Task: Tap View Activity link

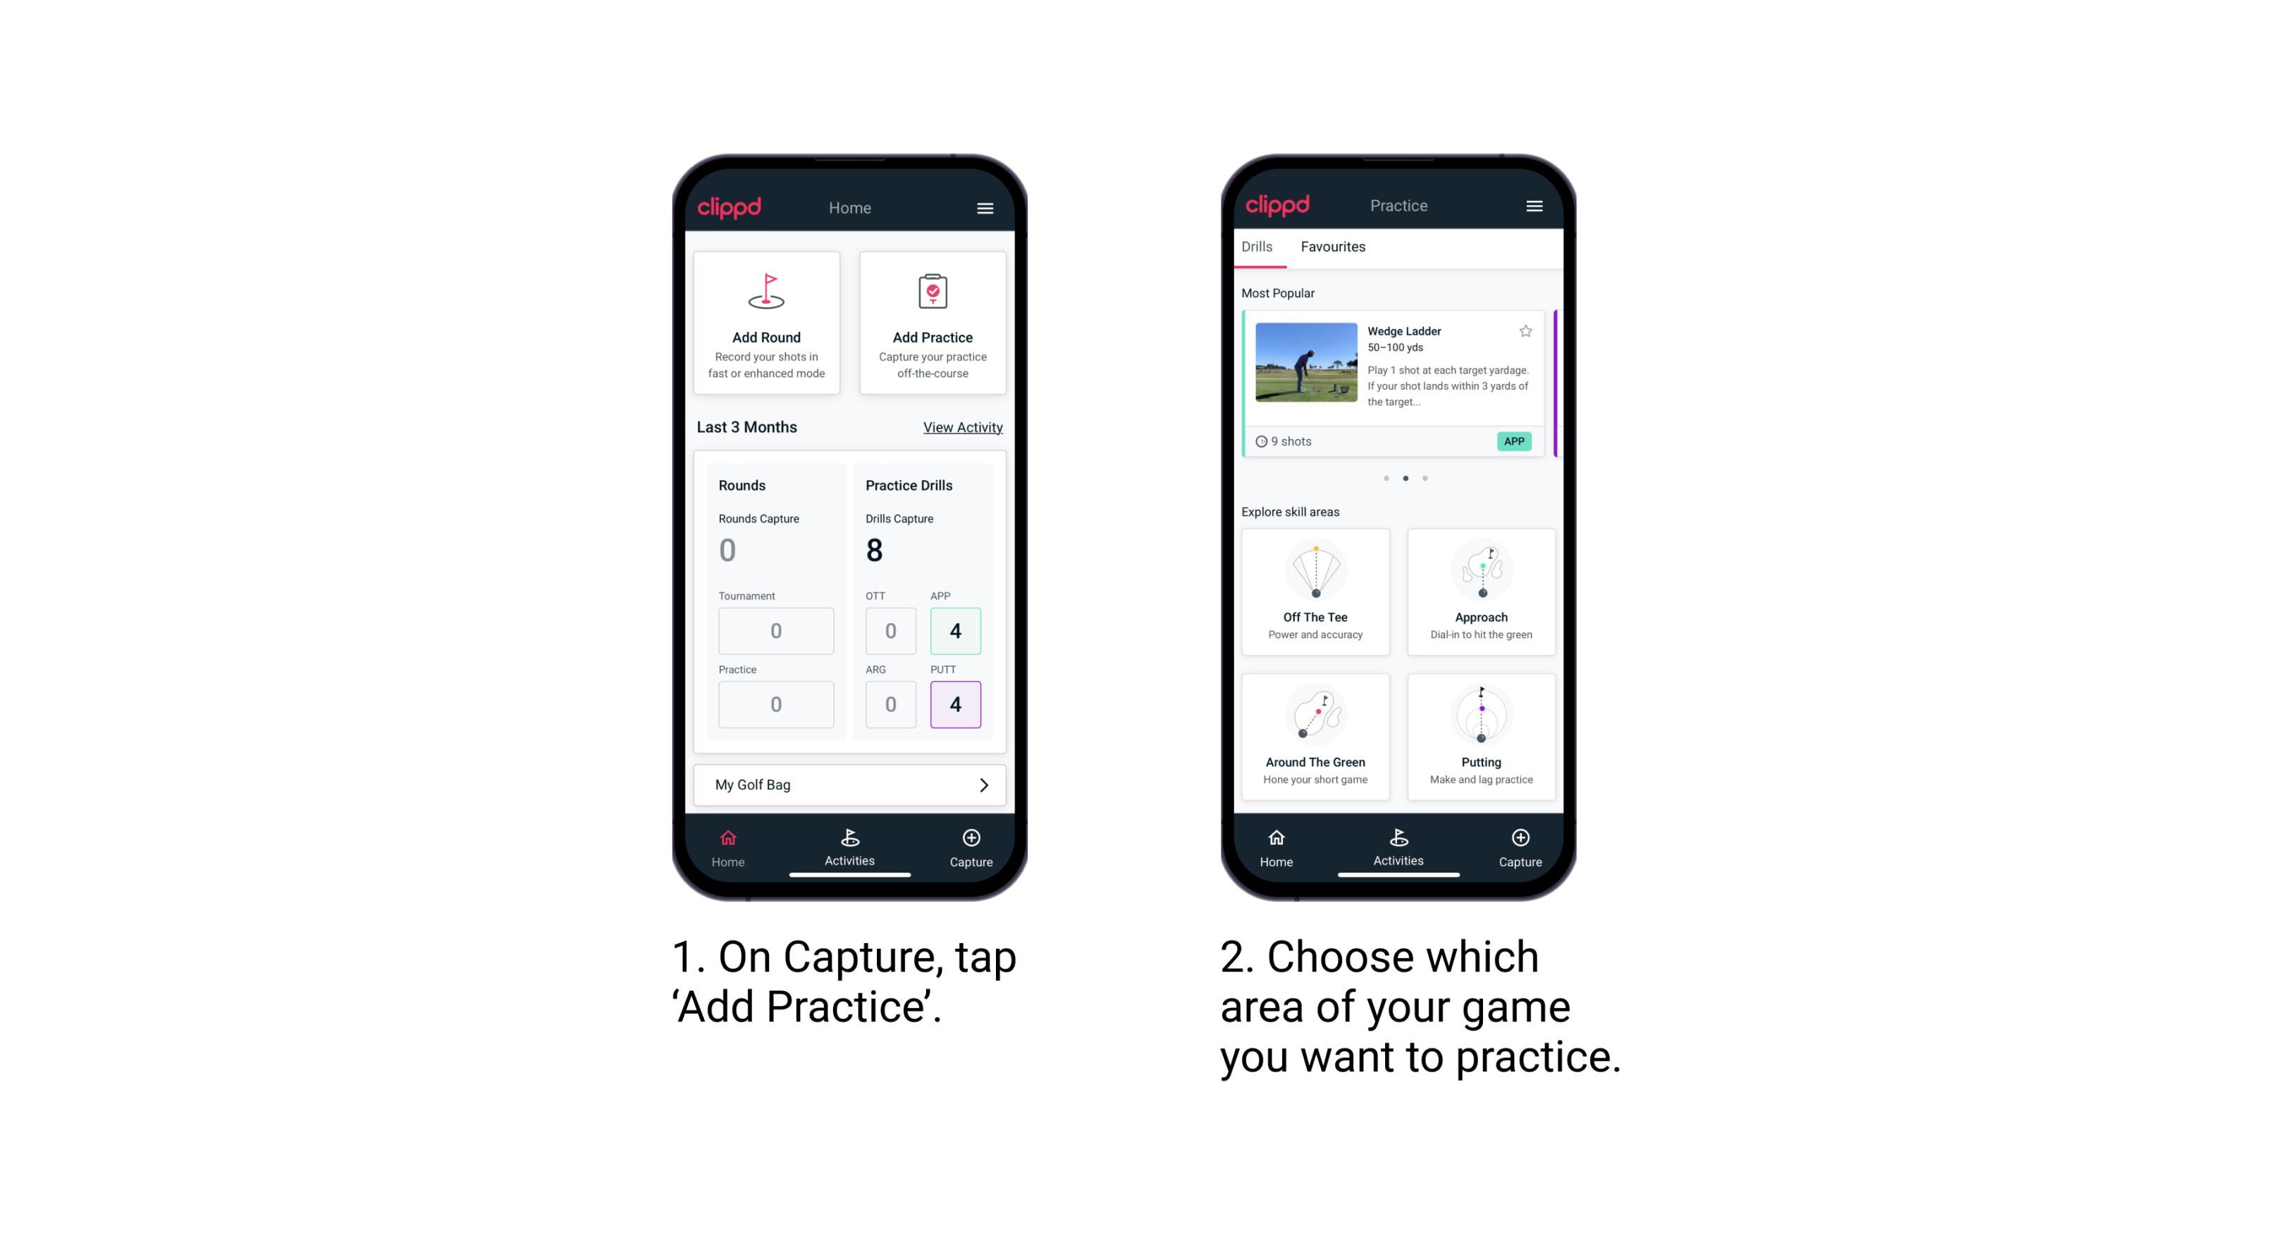Action: pos(961,426)
